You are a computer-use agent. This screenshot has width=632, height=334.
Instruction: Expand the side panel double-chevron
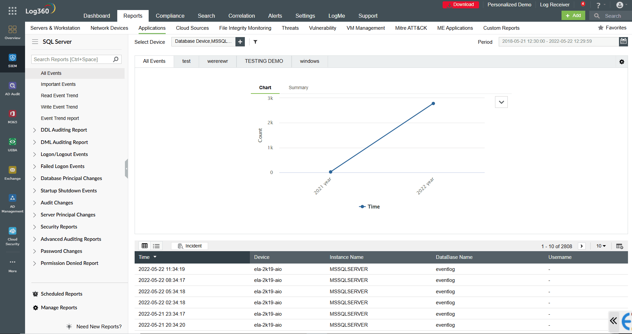[x=614, y=321]
